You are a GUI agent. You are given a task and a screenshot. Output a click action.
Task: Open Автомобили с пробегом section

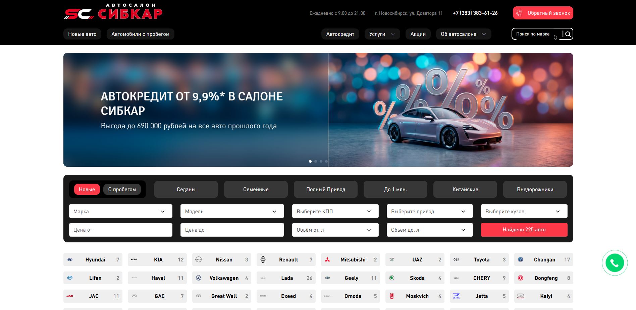point(140,34)
